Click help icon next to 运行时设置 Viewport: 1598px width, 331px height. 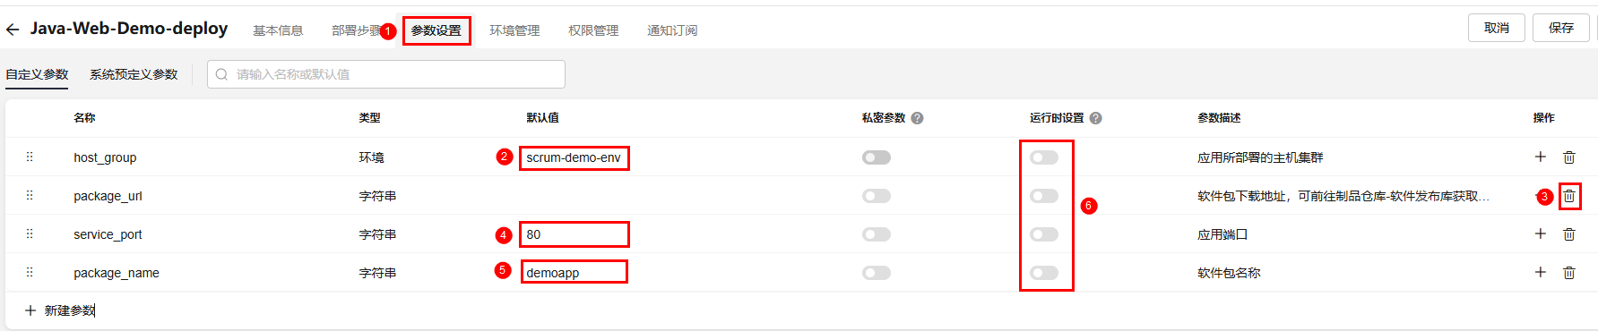(1095, 118)
